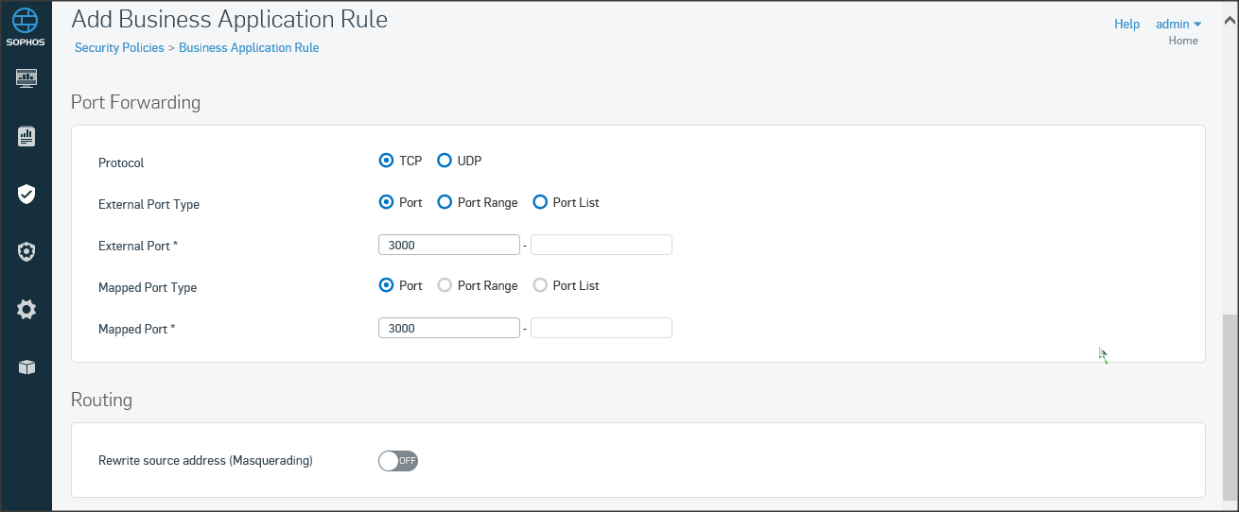Open the cube objects sidebar icon

coord(26,367)
